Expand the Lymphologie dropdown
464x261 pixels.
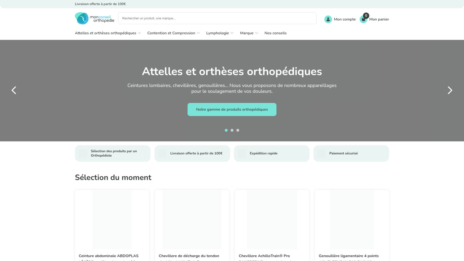(220, 33)
